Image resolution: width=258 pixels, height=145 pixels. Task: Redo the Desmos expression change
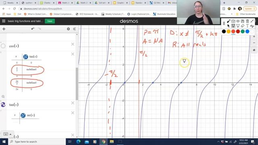pos(40,29)
